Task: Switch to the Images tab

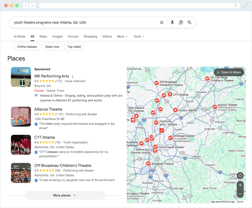Action: click(58, 36)
